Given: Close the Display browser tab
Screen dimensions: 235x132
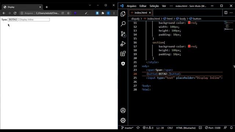Looking at the screenshot, I should (x=40, y=7).
